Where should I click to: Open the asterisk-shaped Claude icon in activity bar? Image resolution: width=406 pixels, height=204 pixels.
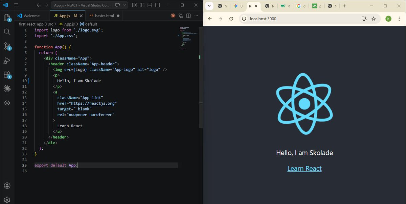click(x=7, y=89)
